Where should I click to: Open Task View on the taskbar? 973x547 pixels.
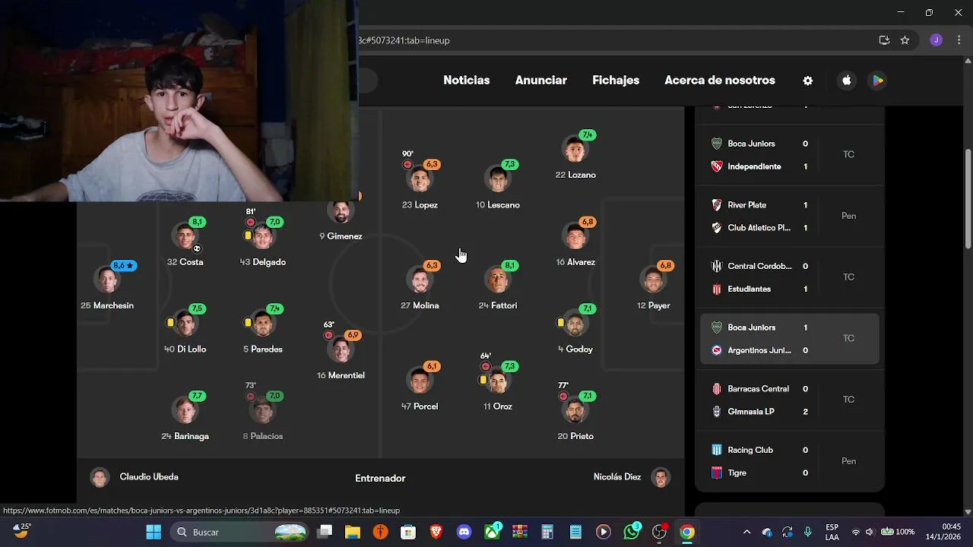[x=325, y=532]
